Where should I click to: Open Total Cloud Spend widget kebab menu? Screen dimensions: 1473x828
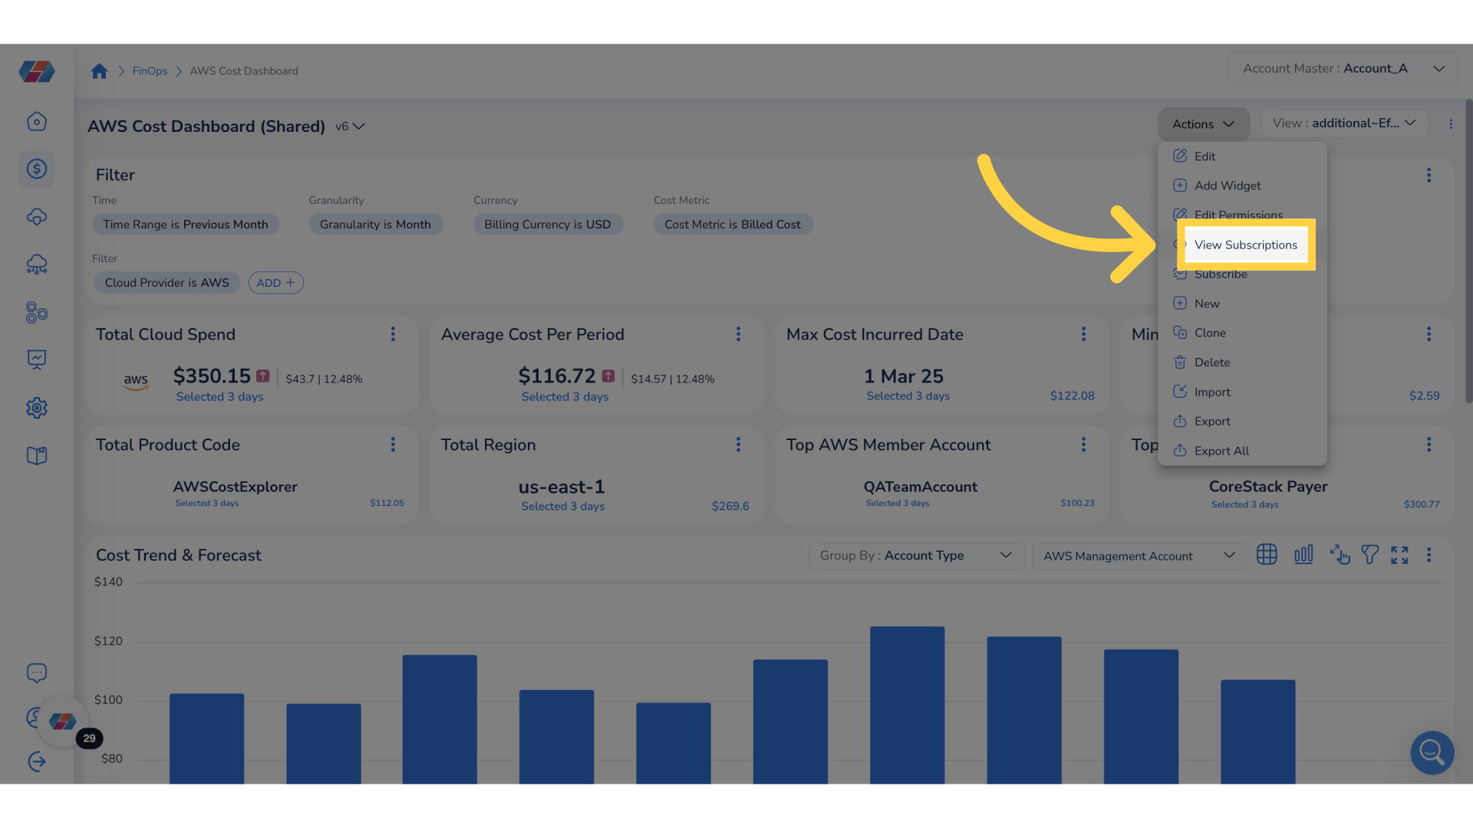coord(393,334)
